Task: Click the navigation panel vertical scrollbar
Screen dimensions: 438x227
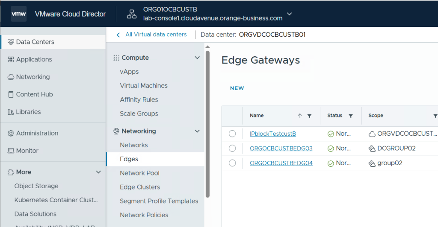Action: point(207,124)
